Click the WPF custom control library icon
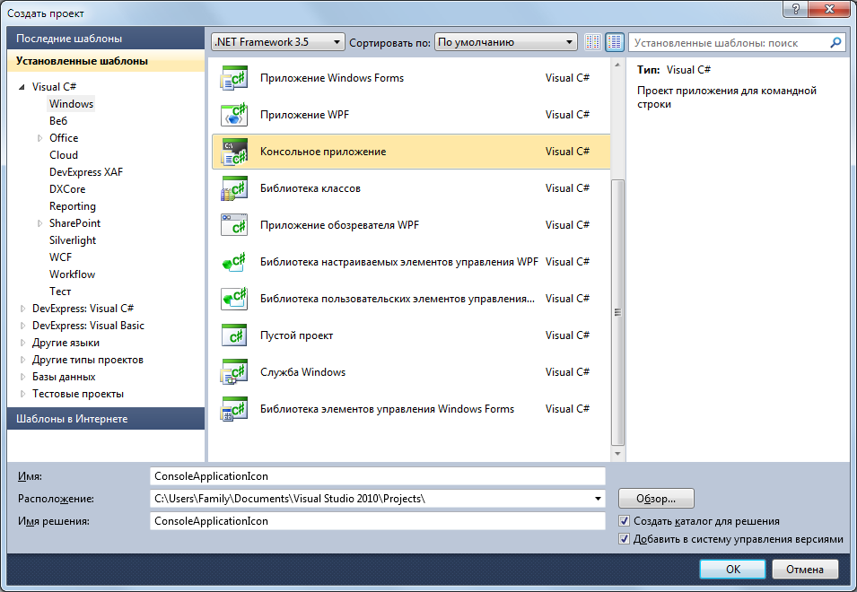This screenshot has width=857, height=592. pos(234,262)
